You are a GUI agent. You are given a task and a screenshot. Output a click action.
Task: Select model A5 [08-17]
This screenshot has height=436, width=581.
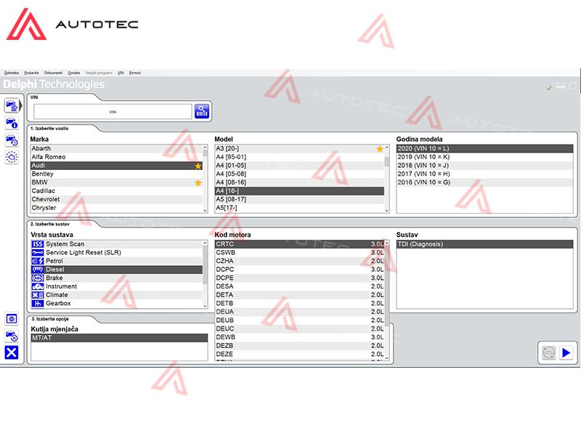[x=299, y=199]
